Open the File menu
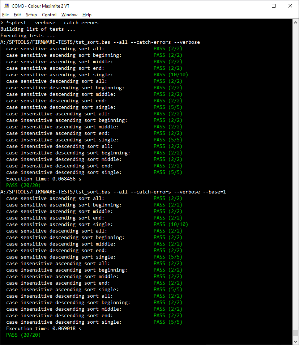The height and width of the screenshot is (345, 299). coord(5,15)
